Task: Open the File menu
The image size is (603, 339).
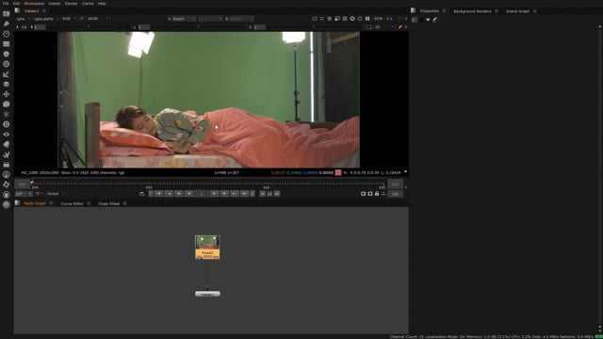Action: point(6,3)
